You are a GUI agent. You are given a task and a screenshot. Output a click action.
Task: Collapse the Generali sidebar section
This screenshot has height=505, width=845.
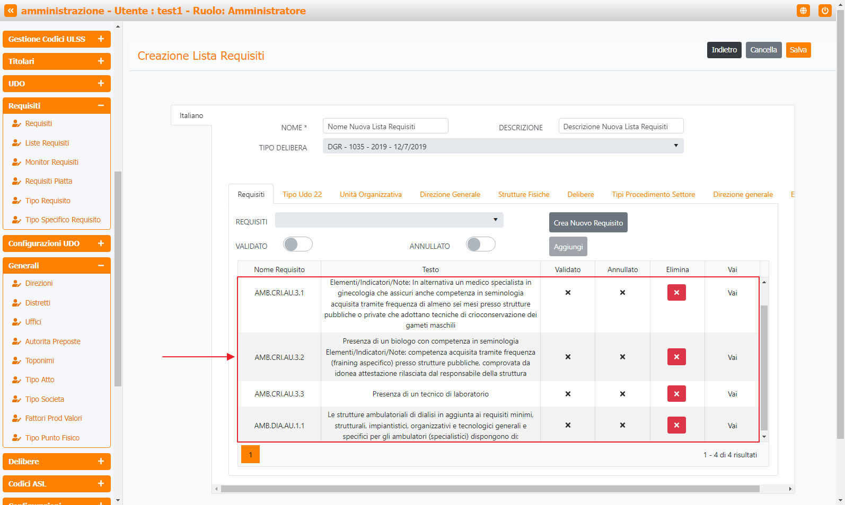point(57,266)
